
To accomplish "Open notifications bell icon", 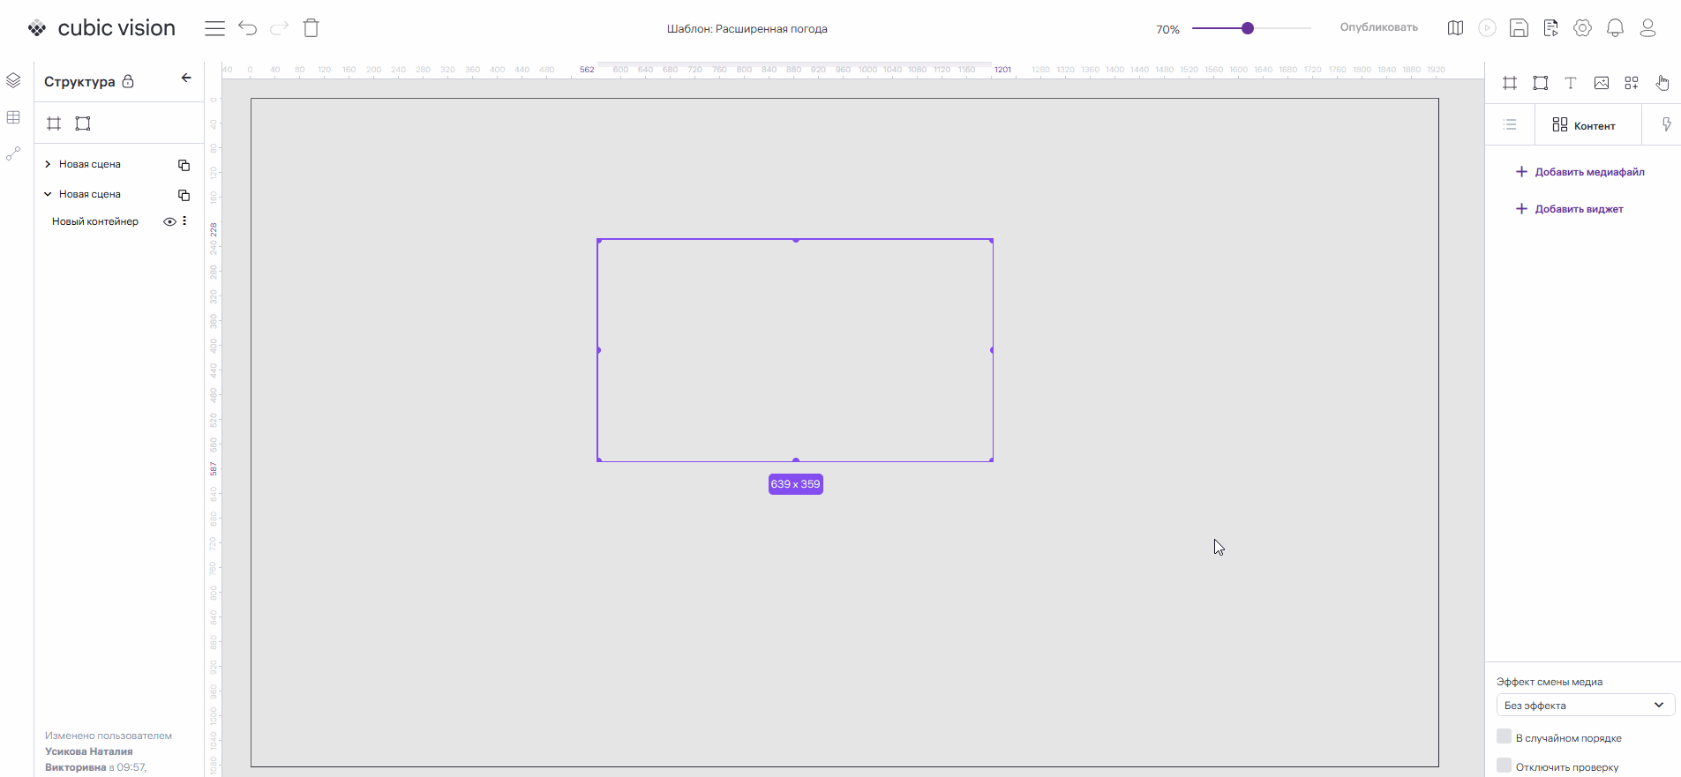I will click(x=1615, y=28).
